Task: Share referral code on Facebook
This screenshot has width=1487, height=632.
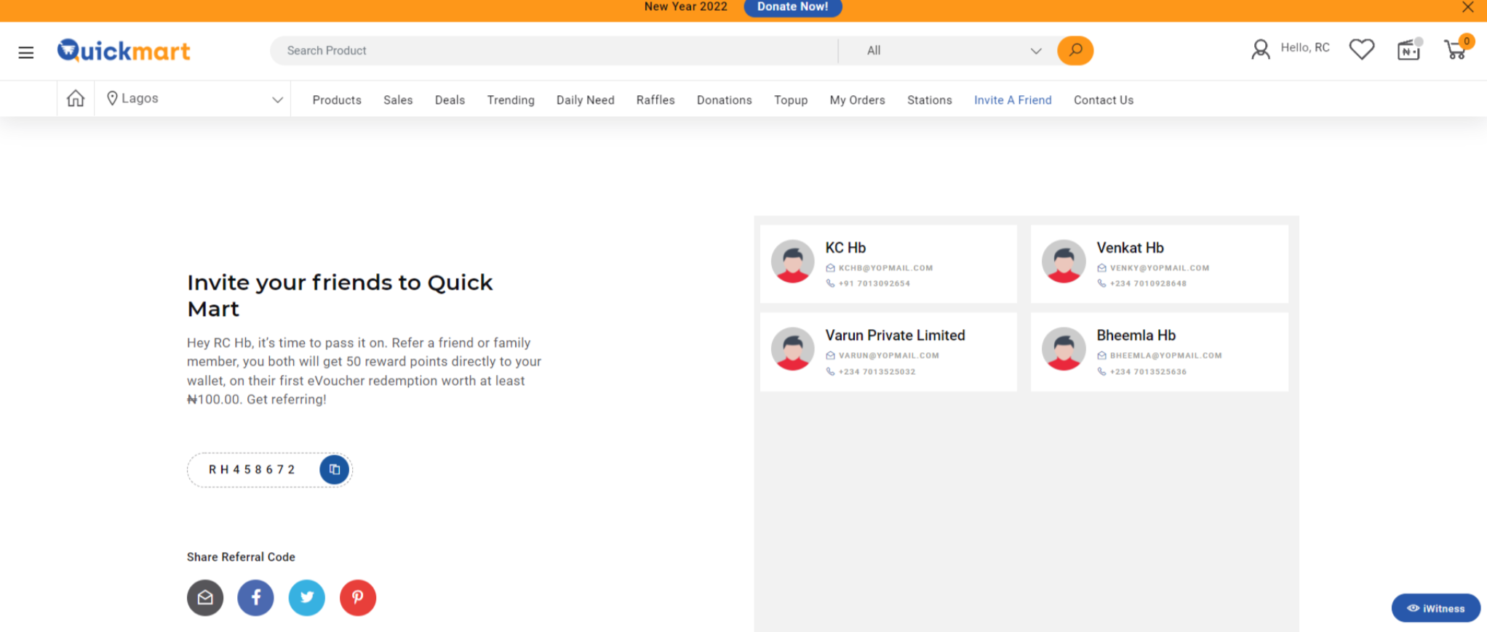Action: (x=255, y=598)
